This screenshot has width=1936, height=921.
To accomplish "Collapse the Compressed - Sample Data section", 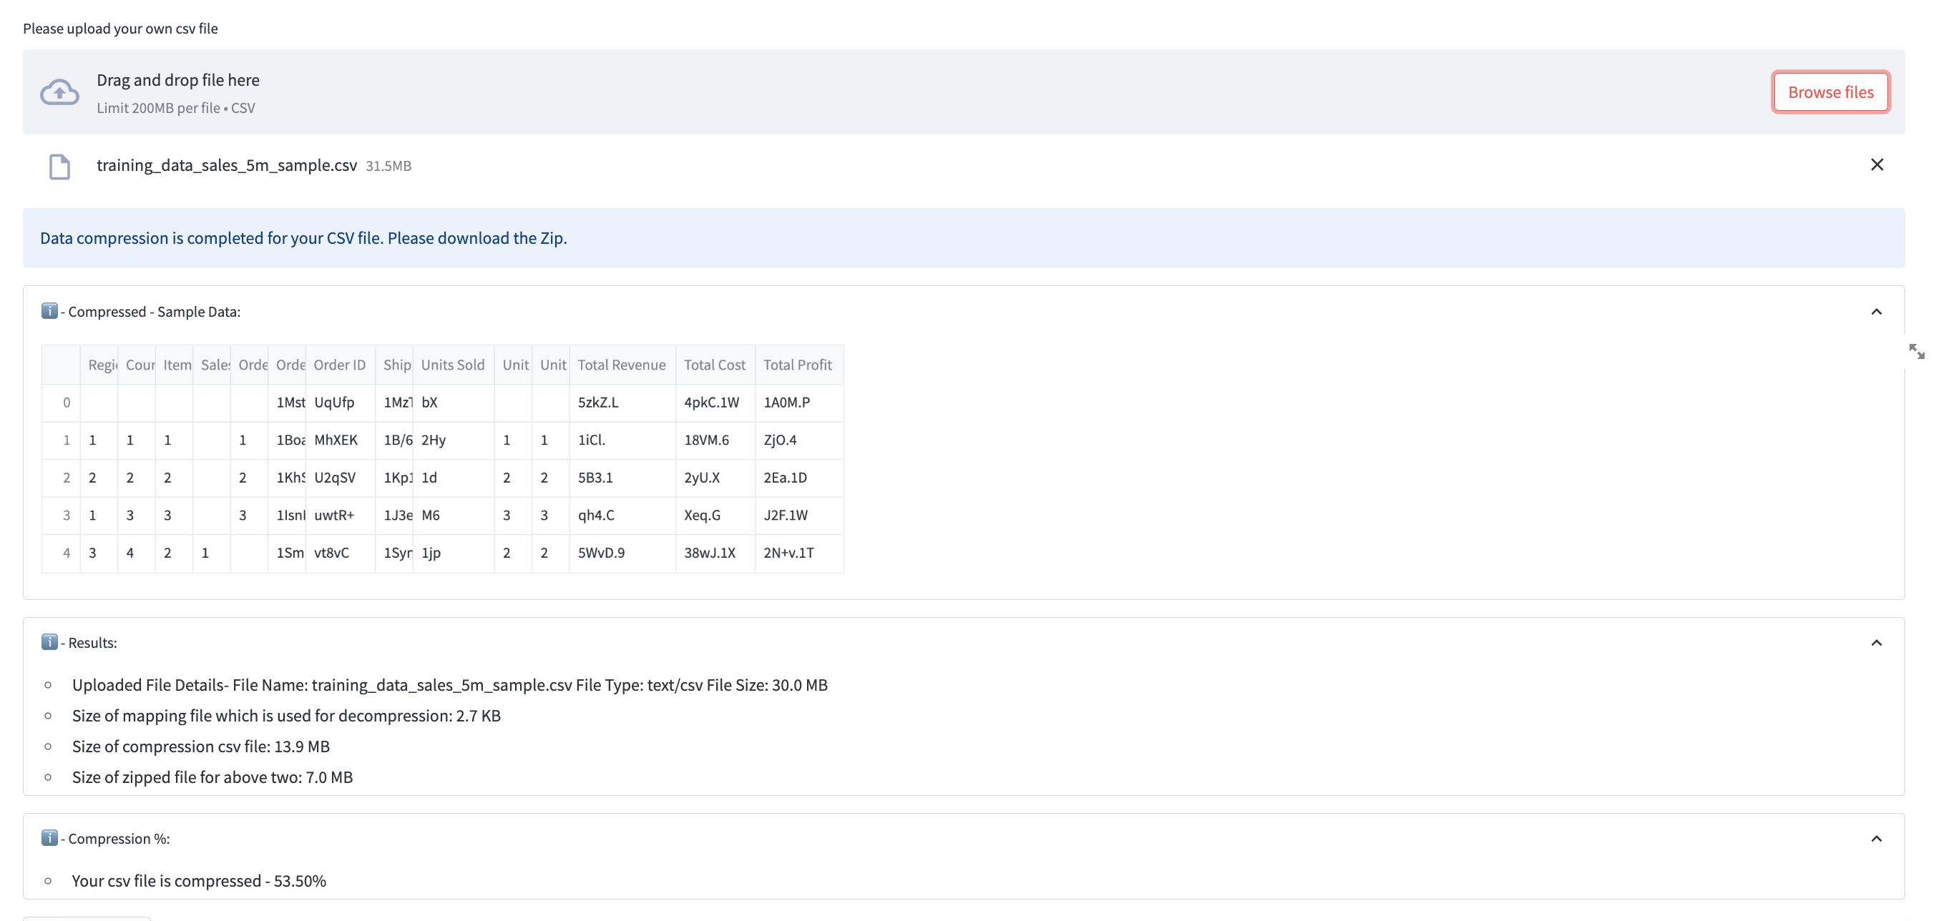I will tap(1877, 311).
